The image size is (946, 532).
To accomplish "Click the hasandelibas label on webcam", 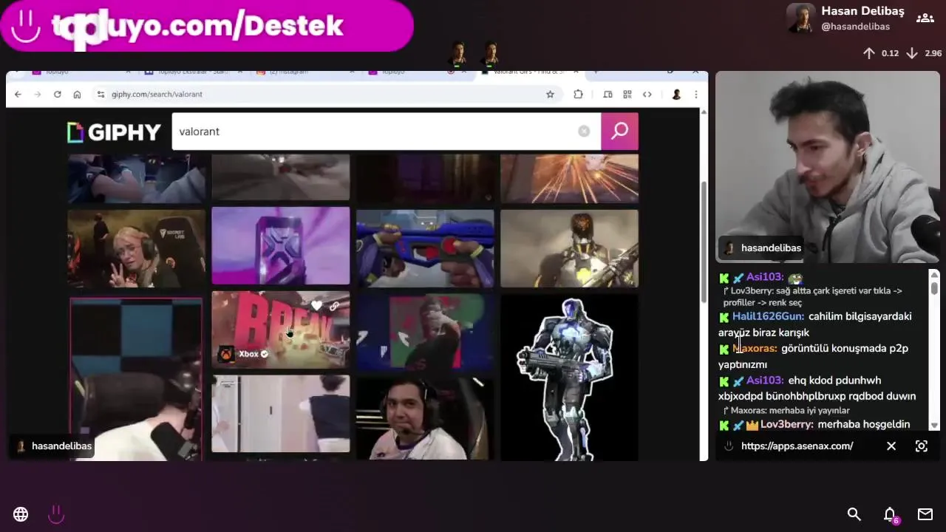I will click(762, 248).
